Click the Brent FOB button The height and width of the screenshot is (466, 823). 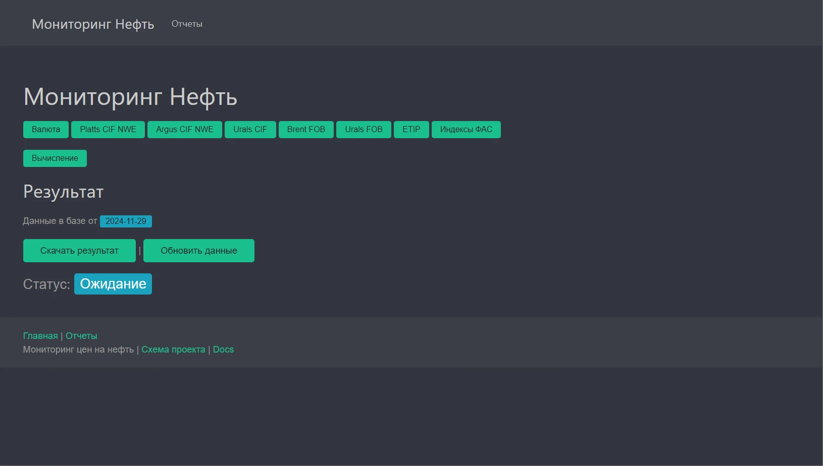point(305,130)
